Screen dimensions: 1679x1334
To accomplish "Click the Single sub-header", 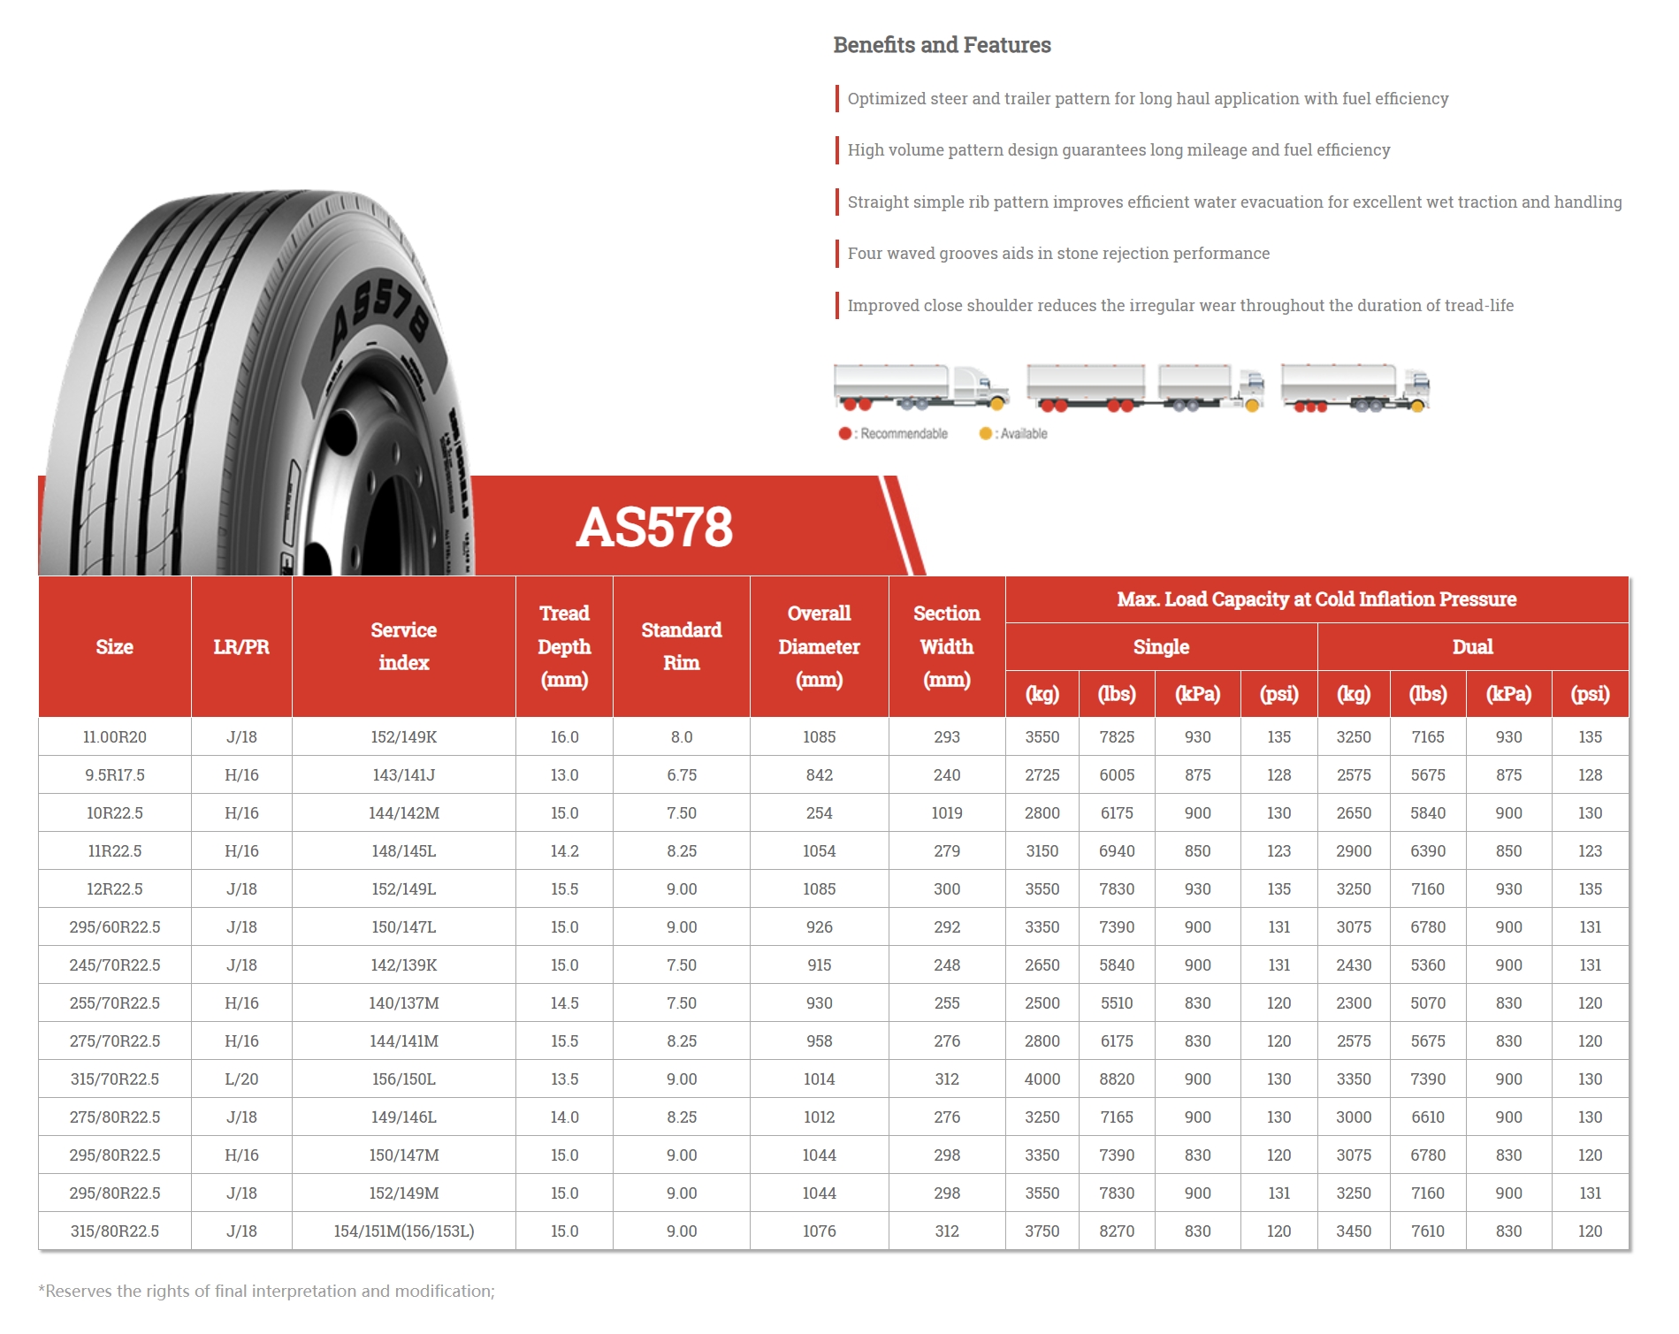I will [x=1161, y=646].
